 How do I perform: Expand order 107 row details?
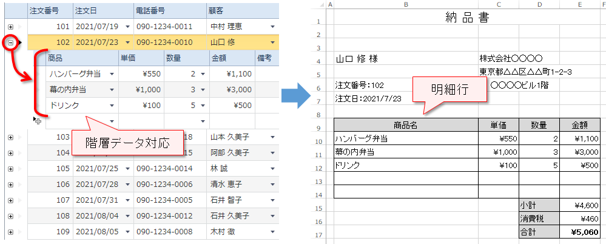tap(11, 200)
